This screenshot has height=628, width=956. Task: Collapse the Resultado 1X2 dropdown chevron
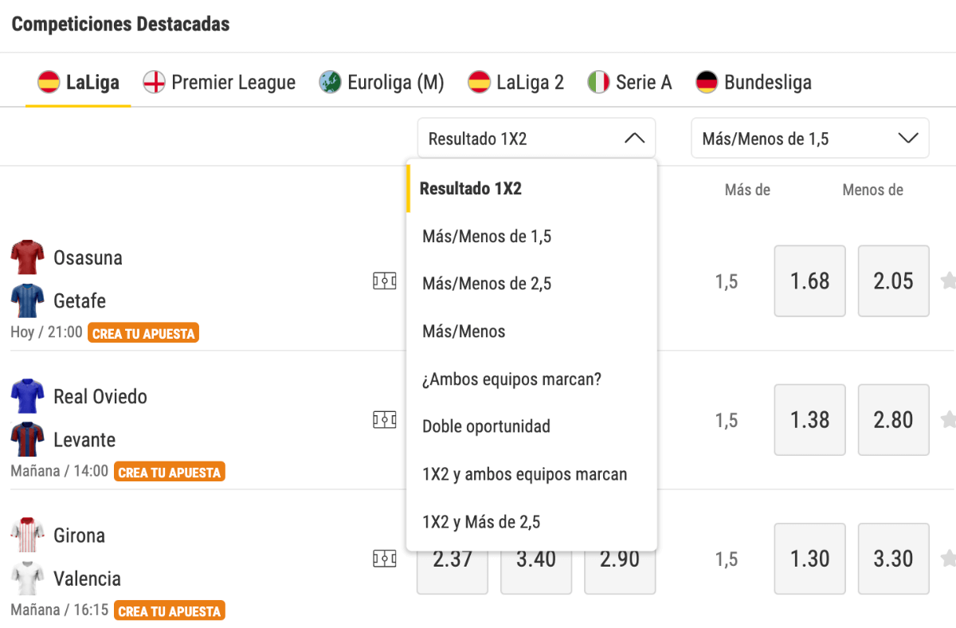[x=635, y=137]
